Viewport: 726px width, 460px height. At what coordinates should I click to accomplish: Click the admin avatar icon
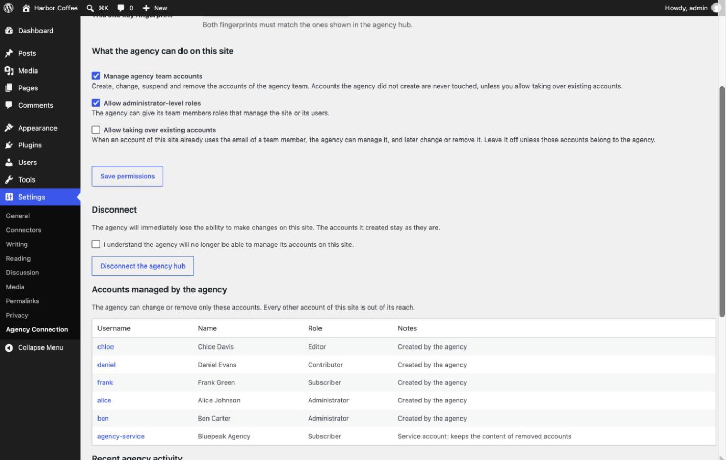pyautogui.click(x=717, y=8)
